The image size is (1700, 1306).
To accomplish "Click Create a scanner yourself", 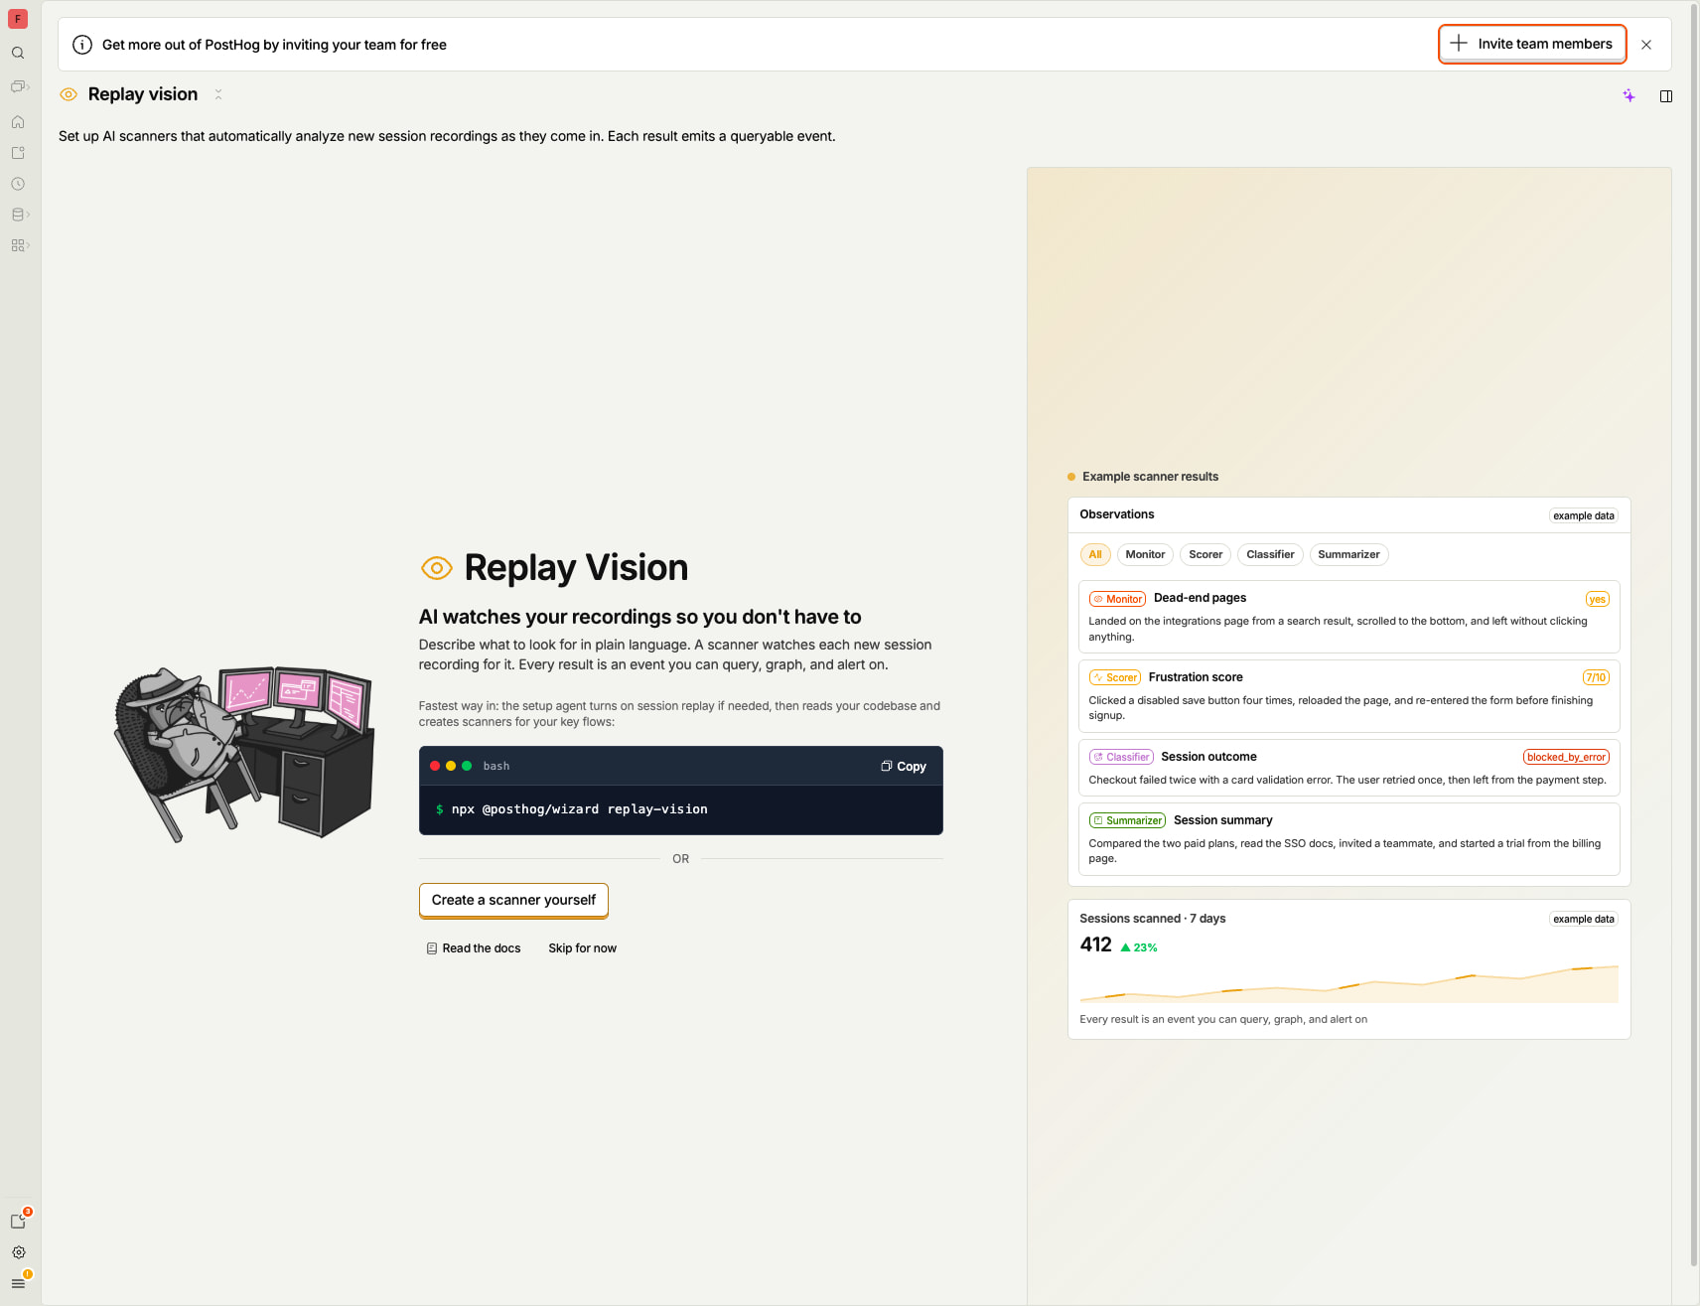I will point(513,900).
